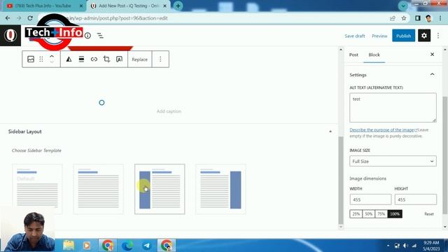Choose the no-sidebar full width template

pos(98,189)
